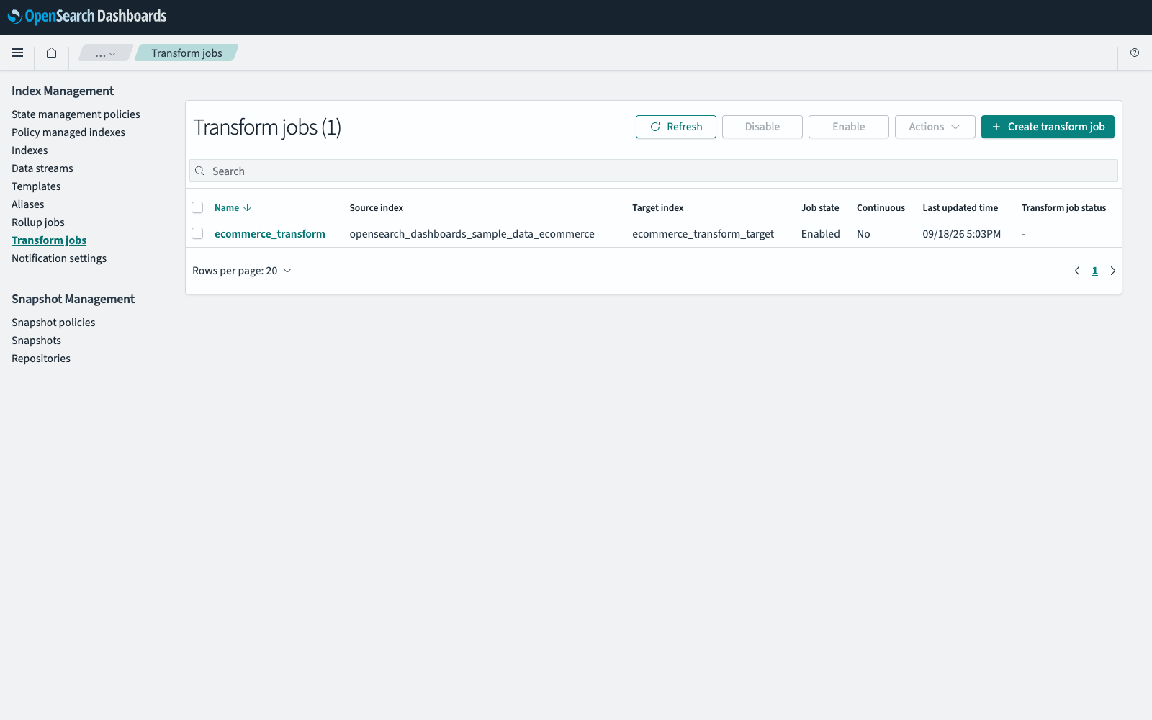Check the ecommerce_transform row checkbox
The height and width of the screenshot is (720, 1152).
coord(197,234)
